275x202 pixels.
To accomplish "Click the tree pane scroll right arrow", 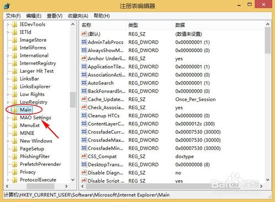I will (67, 186).
